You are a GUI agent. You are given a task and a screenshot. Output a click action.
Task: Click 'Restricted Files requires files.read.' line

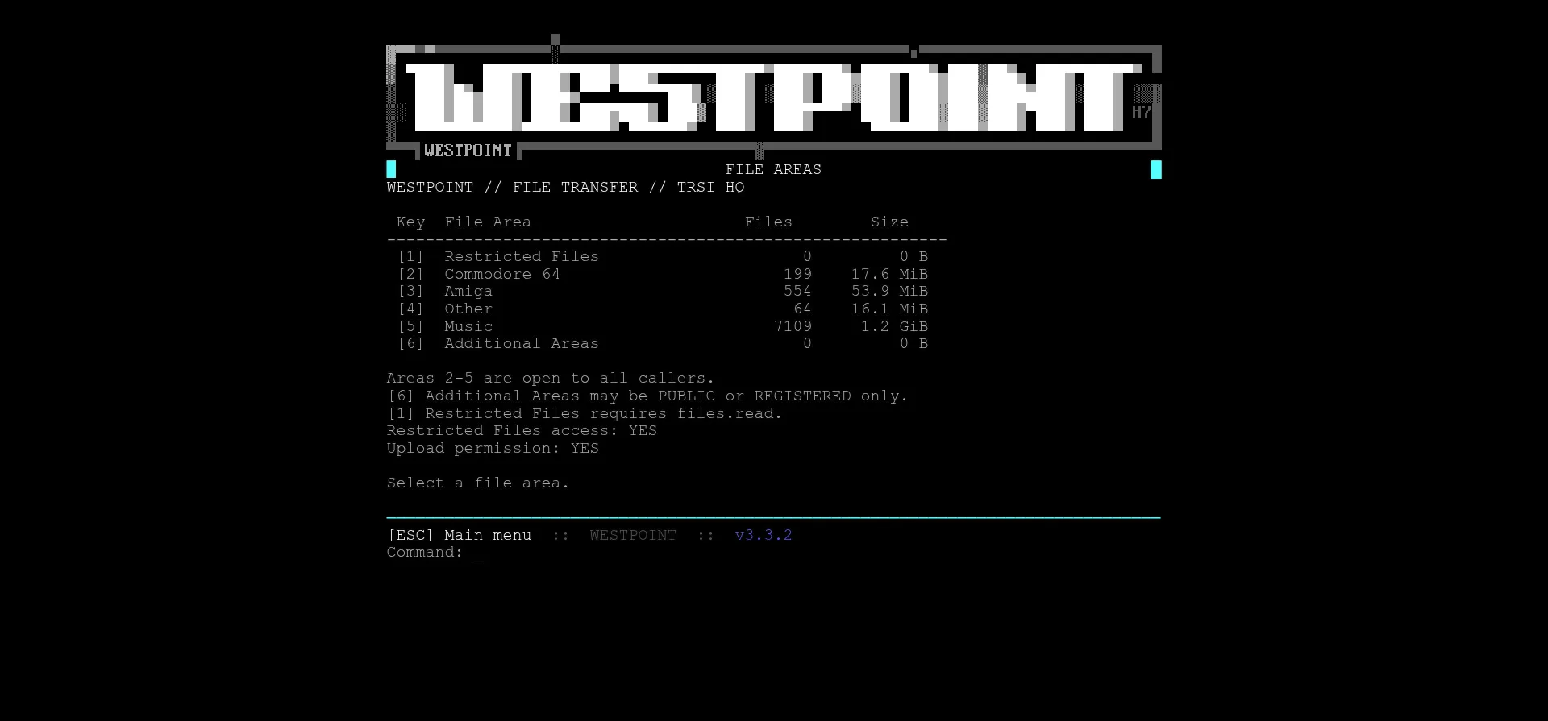pyautogui.click(x=585, y=413)
